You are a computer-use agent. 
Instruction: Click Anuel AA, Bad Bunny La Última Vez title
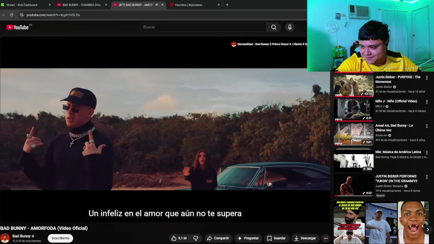(394, 128)
